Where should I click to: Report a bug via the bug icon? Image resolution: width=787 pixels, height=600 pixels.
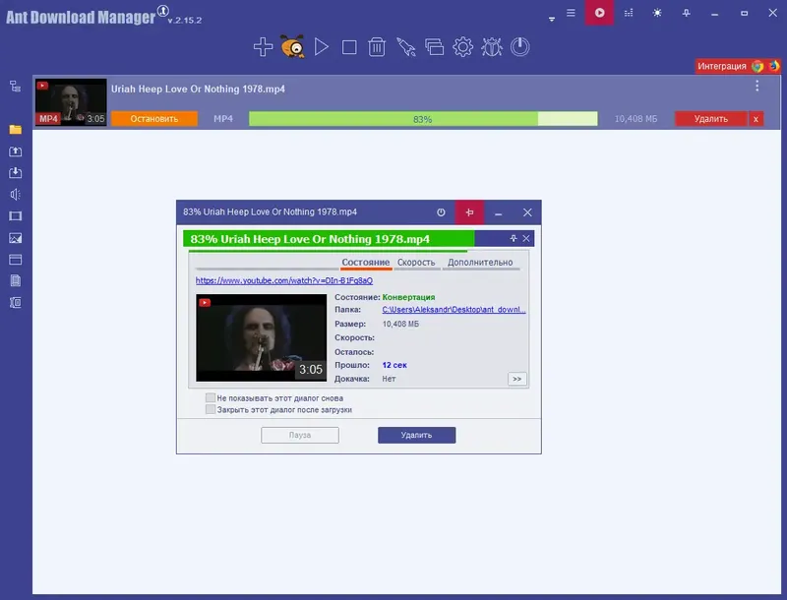tap(490, 45)
